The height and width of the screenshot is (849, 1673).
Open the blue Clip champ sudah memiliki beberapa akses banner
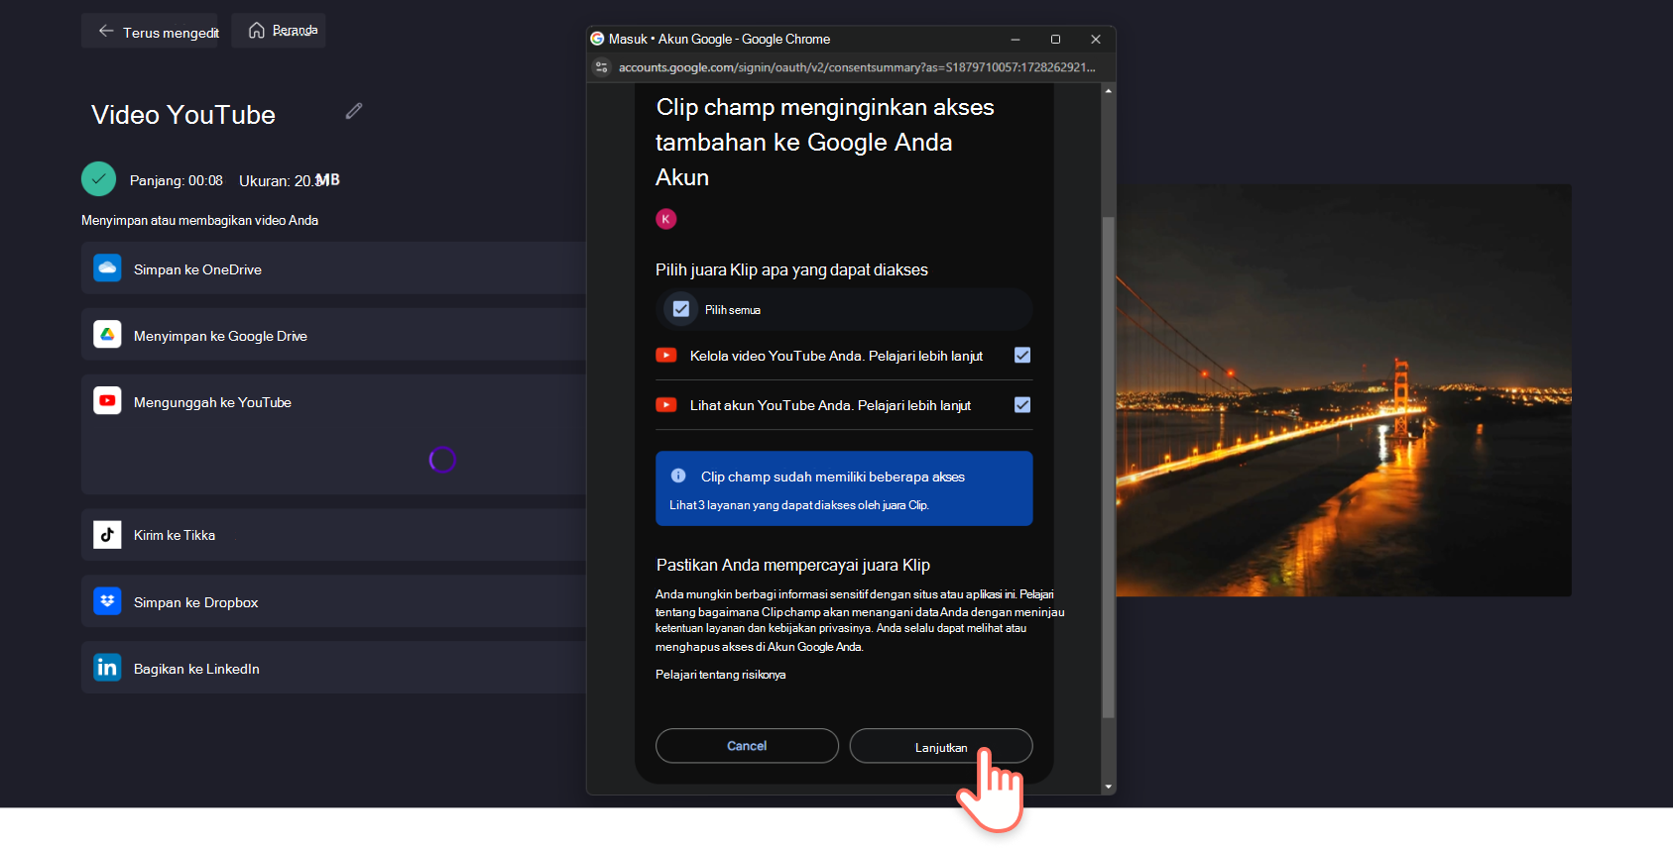(x=844, y=488)
